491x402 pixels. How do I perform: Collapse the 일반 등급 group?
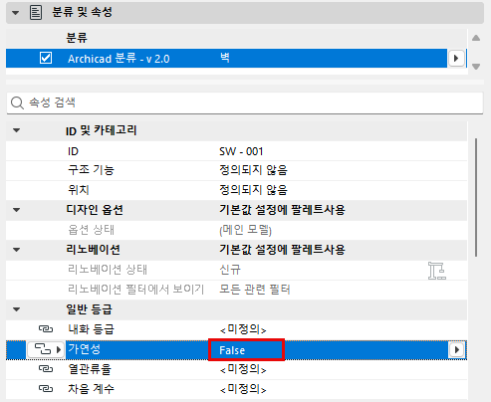16,309
